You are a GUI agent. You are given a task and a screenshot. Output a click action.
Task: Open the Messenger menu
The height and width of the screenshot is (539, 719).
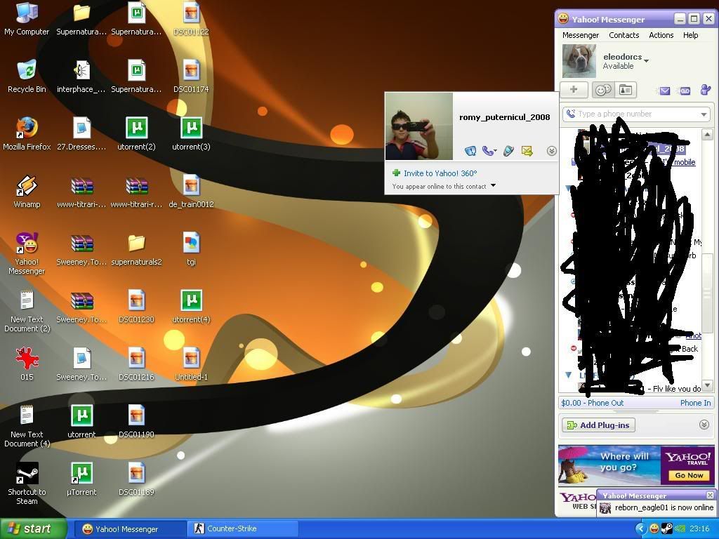pyautogui.click(x=581, y=35)
